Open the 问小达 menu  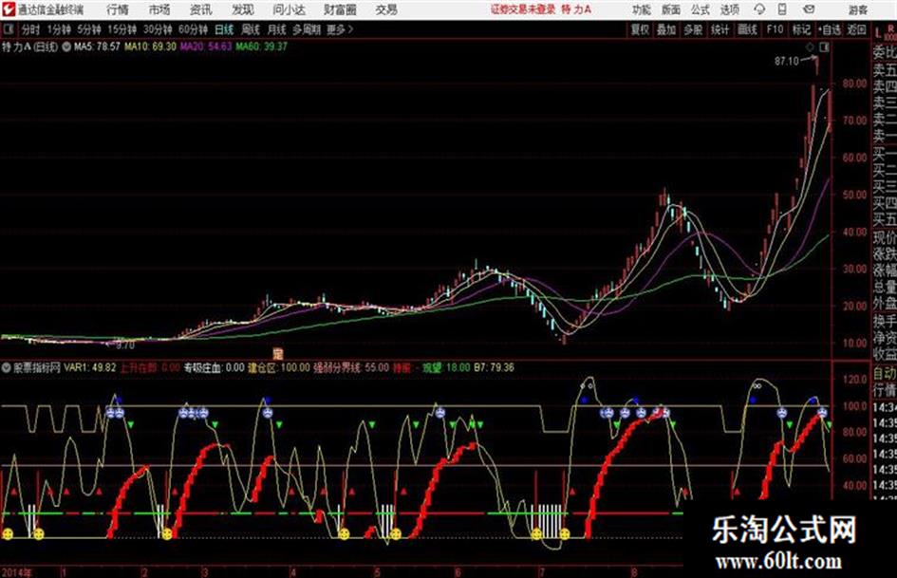click(x=289, y=9)
